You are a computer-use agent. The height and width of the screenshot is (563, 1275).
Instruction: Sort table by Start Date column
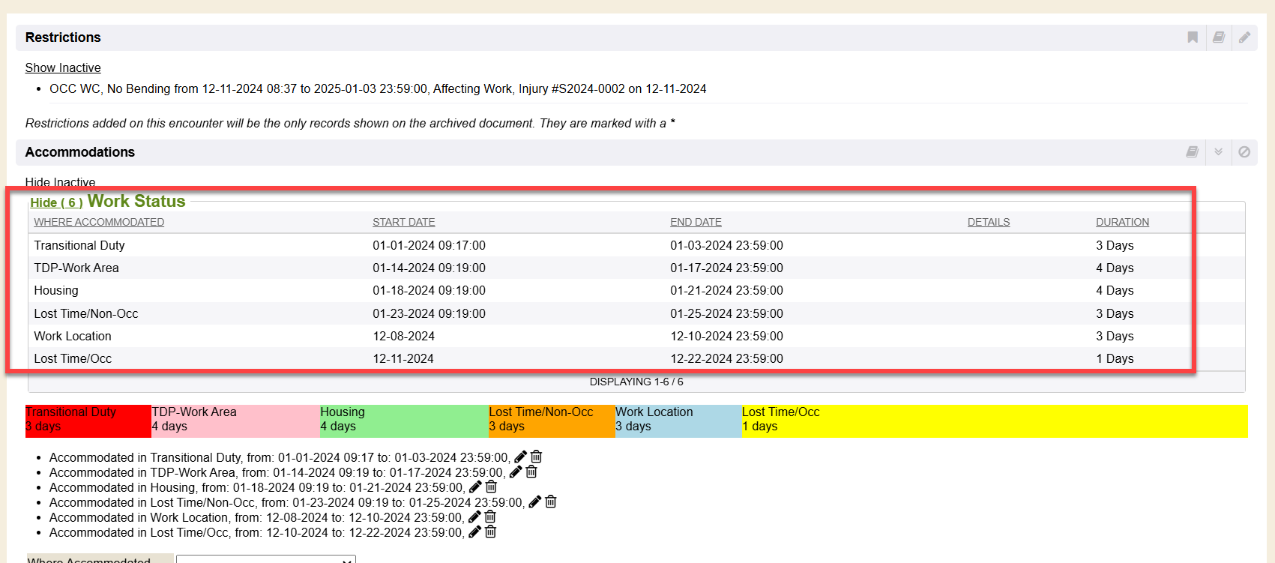pos(403,222)
